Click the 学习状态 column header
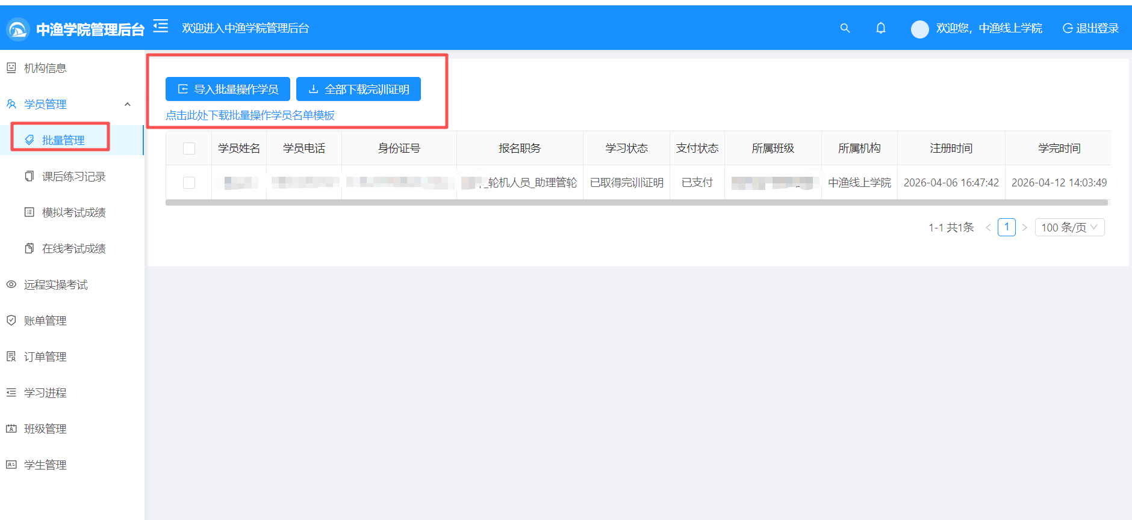The width and height of the screenshot is (1132, 520). (x=627, y=148)
